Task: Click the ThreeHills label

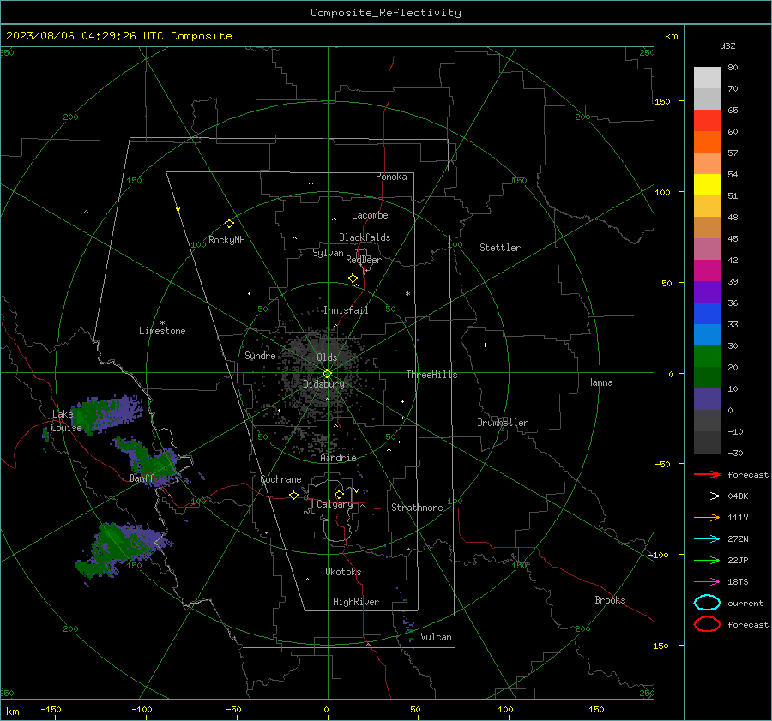Action: [x=431, y=375]
